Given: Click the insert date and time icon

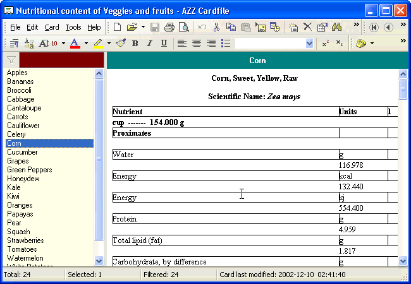Looking at the screenshot, I should pos(274,27).
